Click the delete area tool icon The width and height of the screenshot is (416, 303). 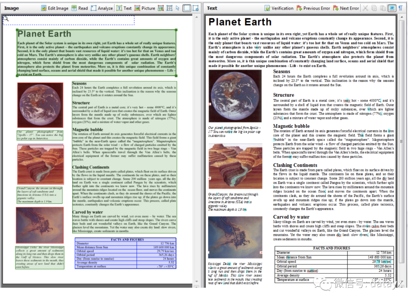coord(196,8)
